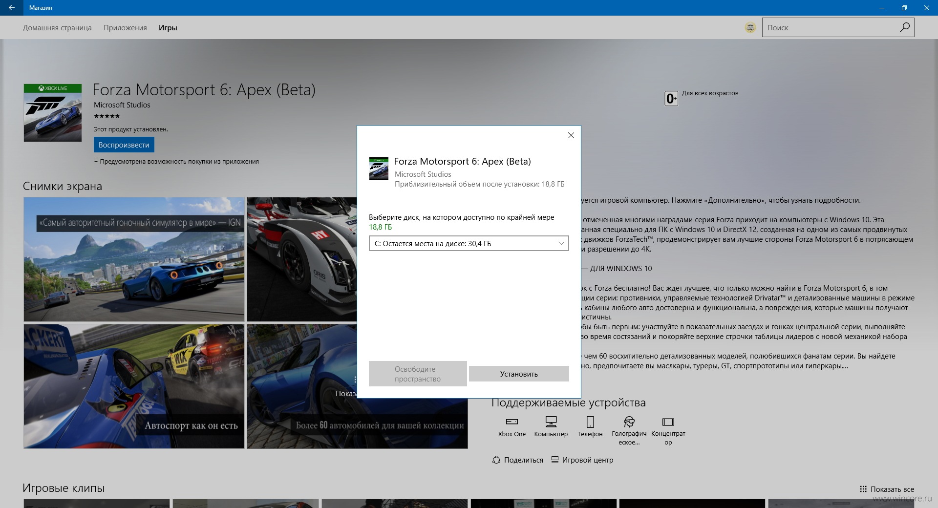Click Для всех возрастов label
Screen dimensions: 938x508
710,93
